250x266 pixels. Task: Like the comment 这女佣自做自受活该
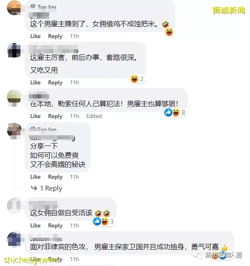(x=35, y=225)
